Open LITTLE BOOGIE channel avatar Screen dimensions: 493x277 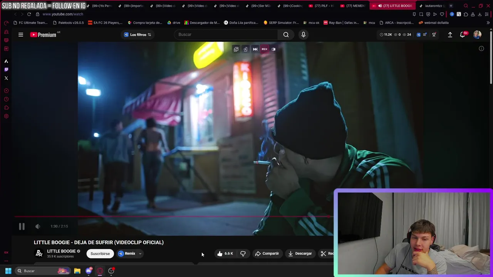coord(39,253)
